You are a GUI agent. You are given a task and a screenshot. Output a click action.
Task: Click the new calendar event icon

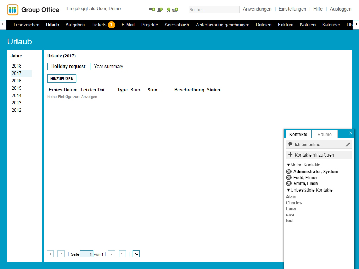(152, 10)
